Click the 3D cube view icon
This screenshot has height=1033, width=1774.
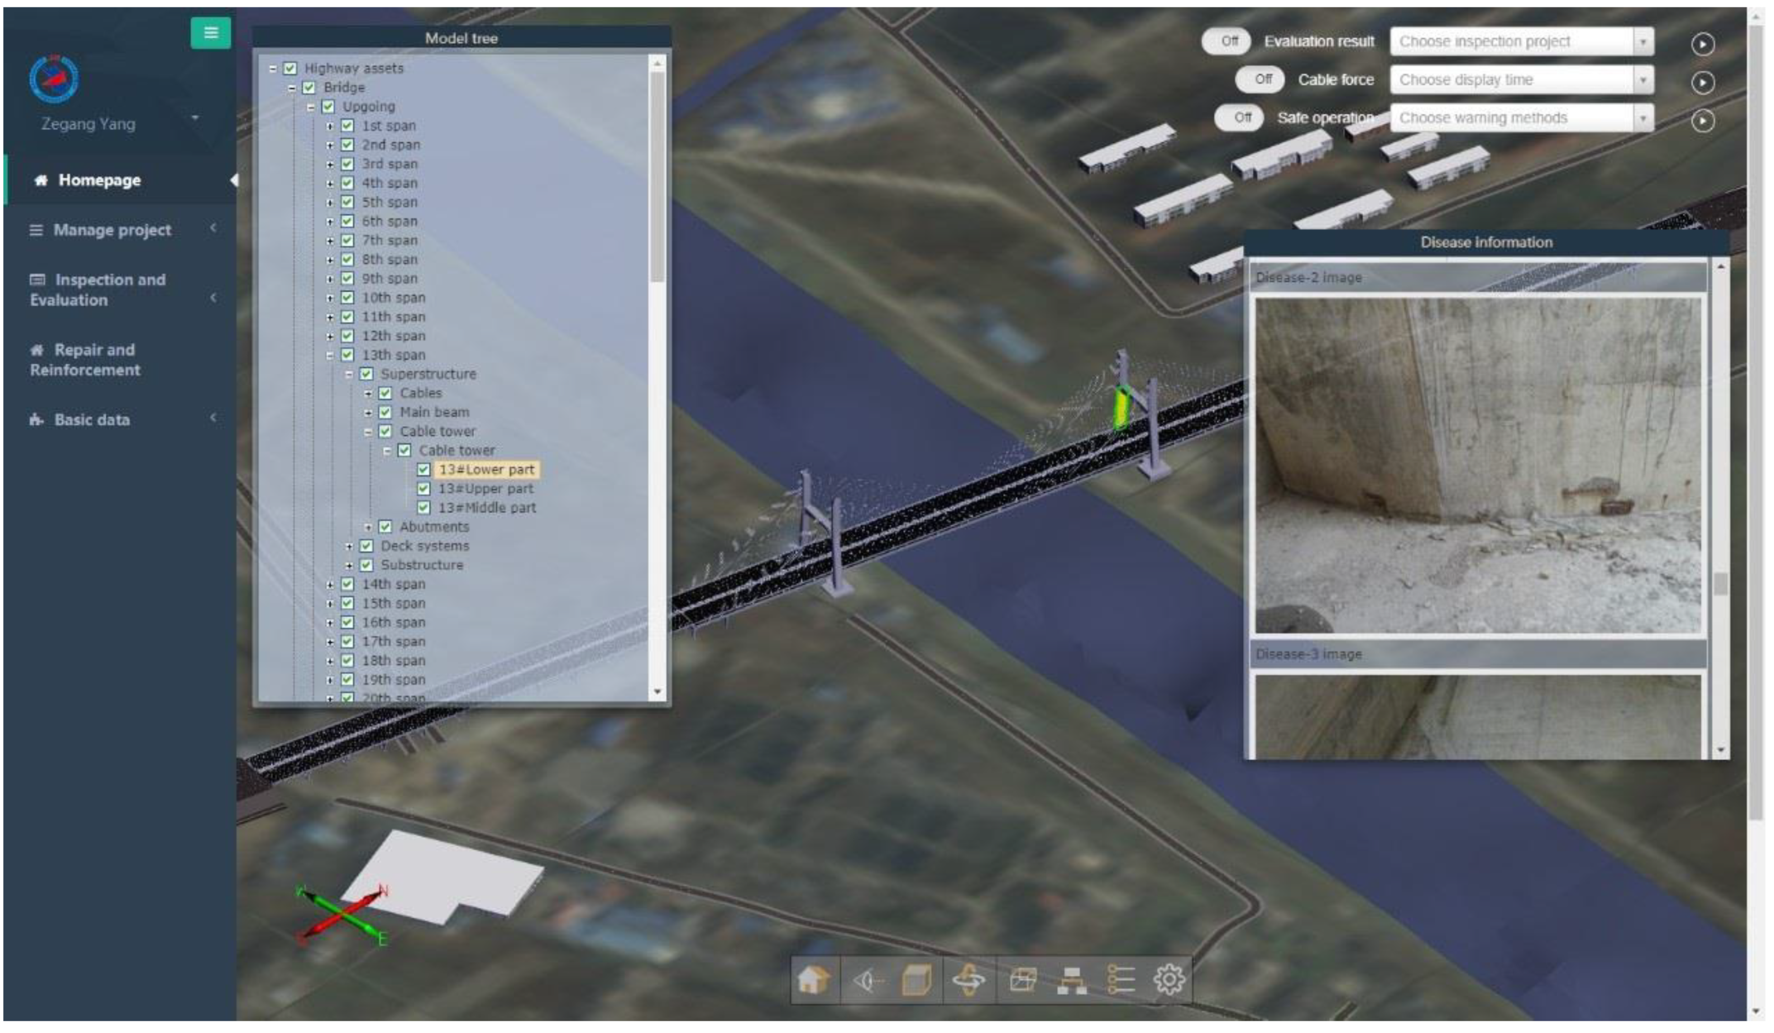(918, 980)
